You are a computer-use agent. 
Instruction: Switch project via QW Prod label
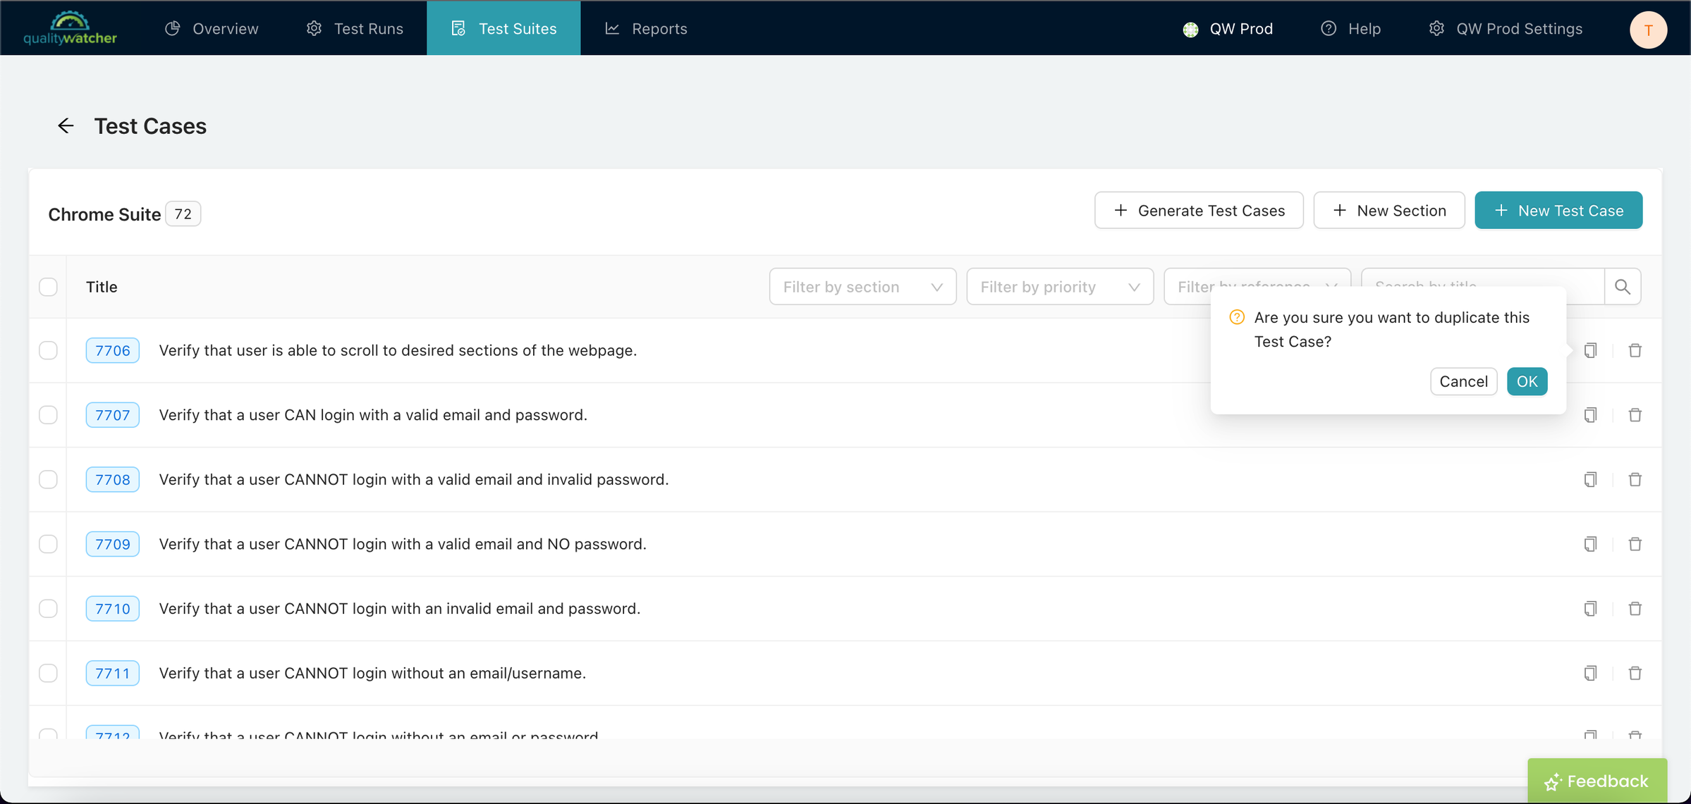[1241, 29]
